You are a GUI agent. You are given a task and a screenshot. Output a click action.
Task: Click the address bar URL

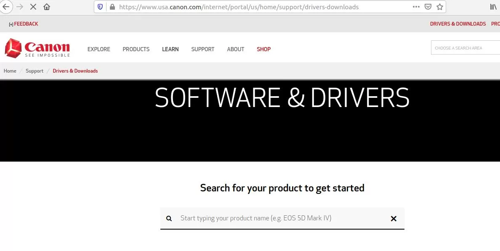[x=239, y=7]
